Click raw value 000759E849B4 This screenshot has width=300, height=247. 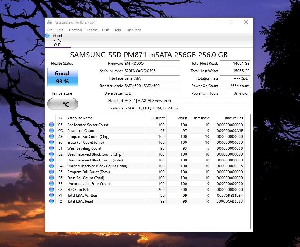[230, 196]
